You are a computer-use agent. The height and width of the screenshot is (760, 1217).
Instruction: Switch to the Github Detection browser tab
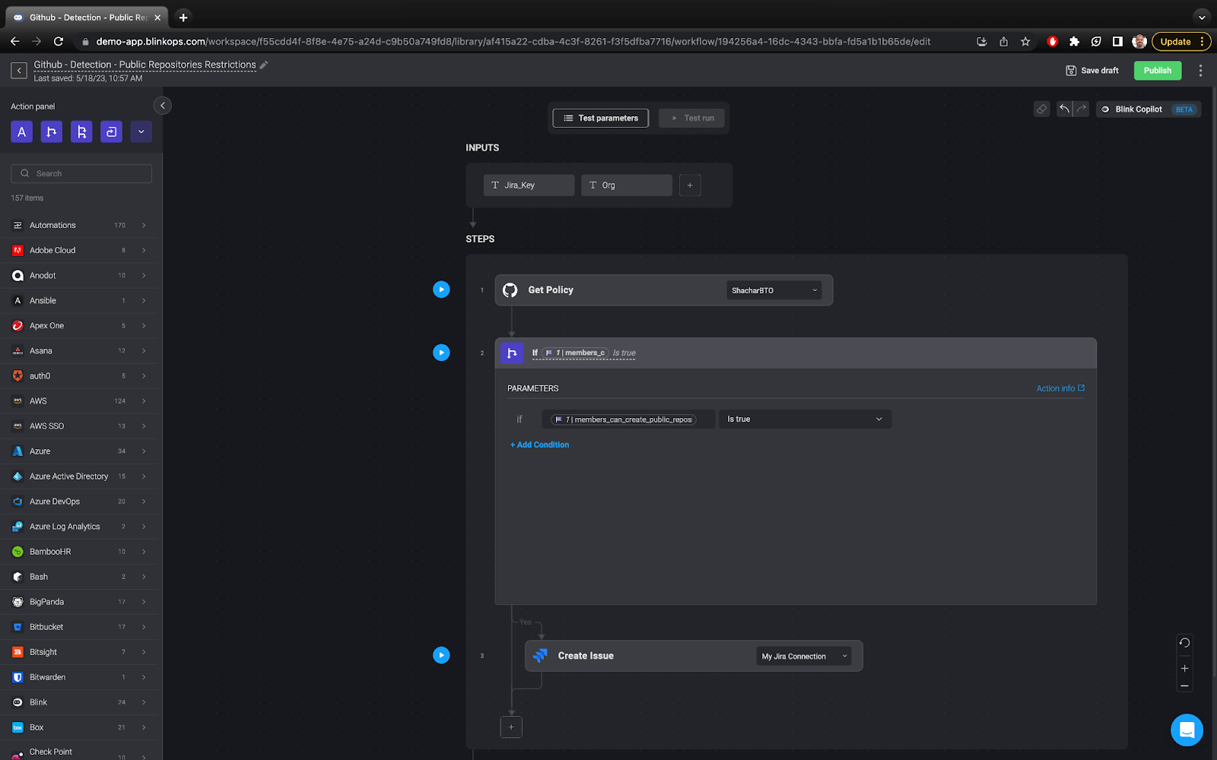click(x=84, y=17)
